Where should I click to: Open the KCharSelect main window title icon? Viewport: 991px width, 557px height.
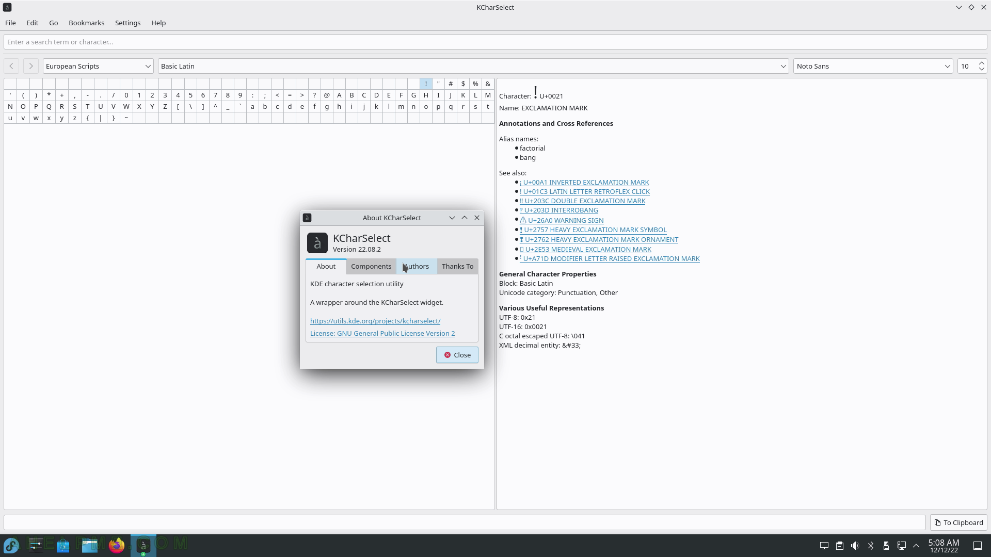click(7, 7)
